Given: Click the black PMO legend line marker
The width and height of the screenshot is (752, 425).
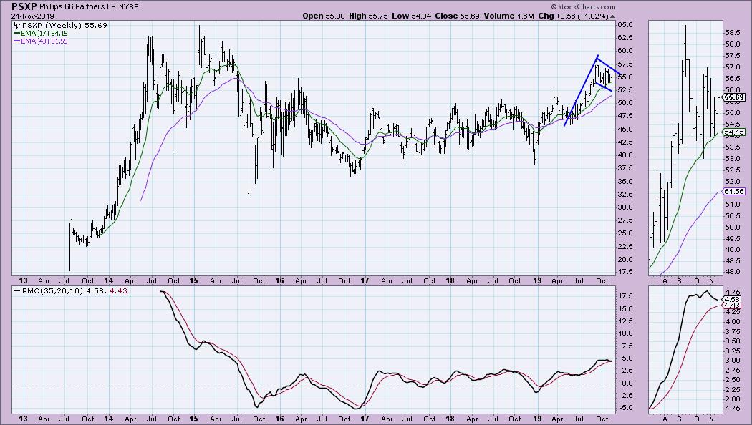Looking at the screenshot, I should point(16,290).
